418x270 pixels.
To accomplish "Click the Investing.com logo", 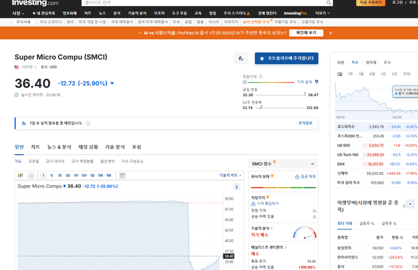I will click(34, 3).
